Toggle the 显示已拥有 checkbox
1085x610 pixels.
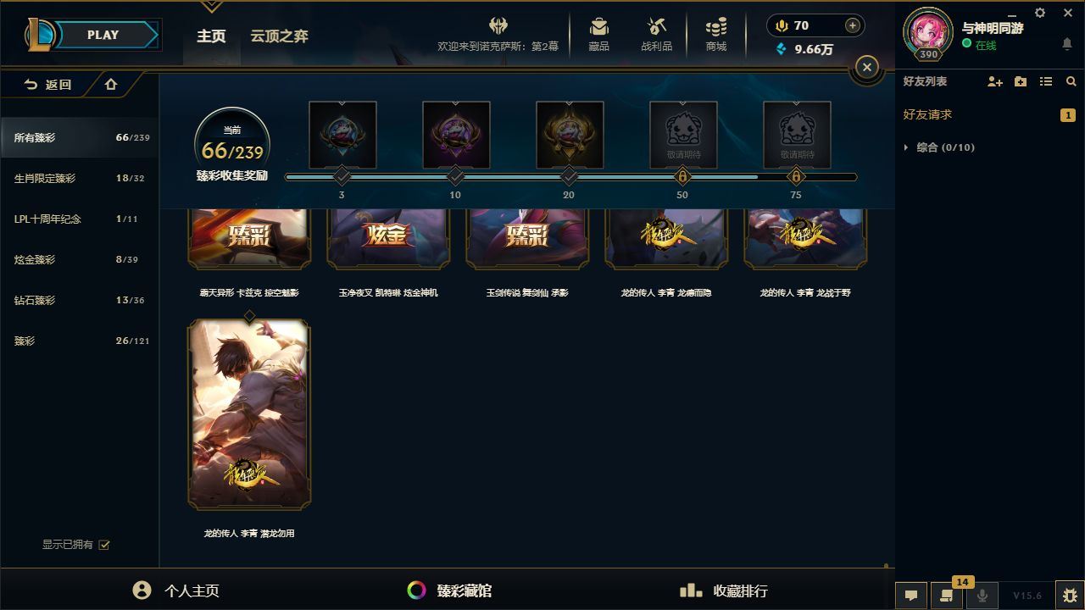click(104, 545)
